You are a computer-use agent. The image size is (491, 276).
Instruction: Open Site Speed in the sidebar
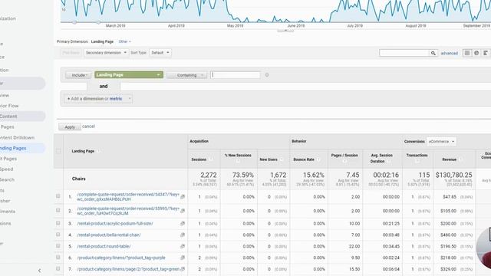pyautogui.click(x=7, y=169)
